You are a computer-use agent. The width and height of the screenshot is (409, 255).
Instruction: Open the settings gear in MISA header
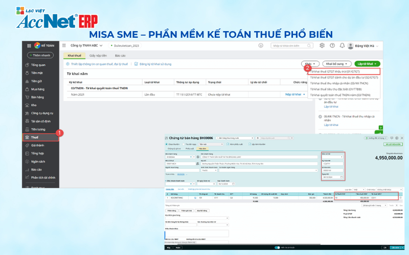[322, 45]
